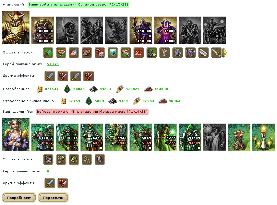Select the defender's cross shield effect icon
277x205 pixels.
pyautogui.click(x=100, y=159)
